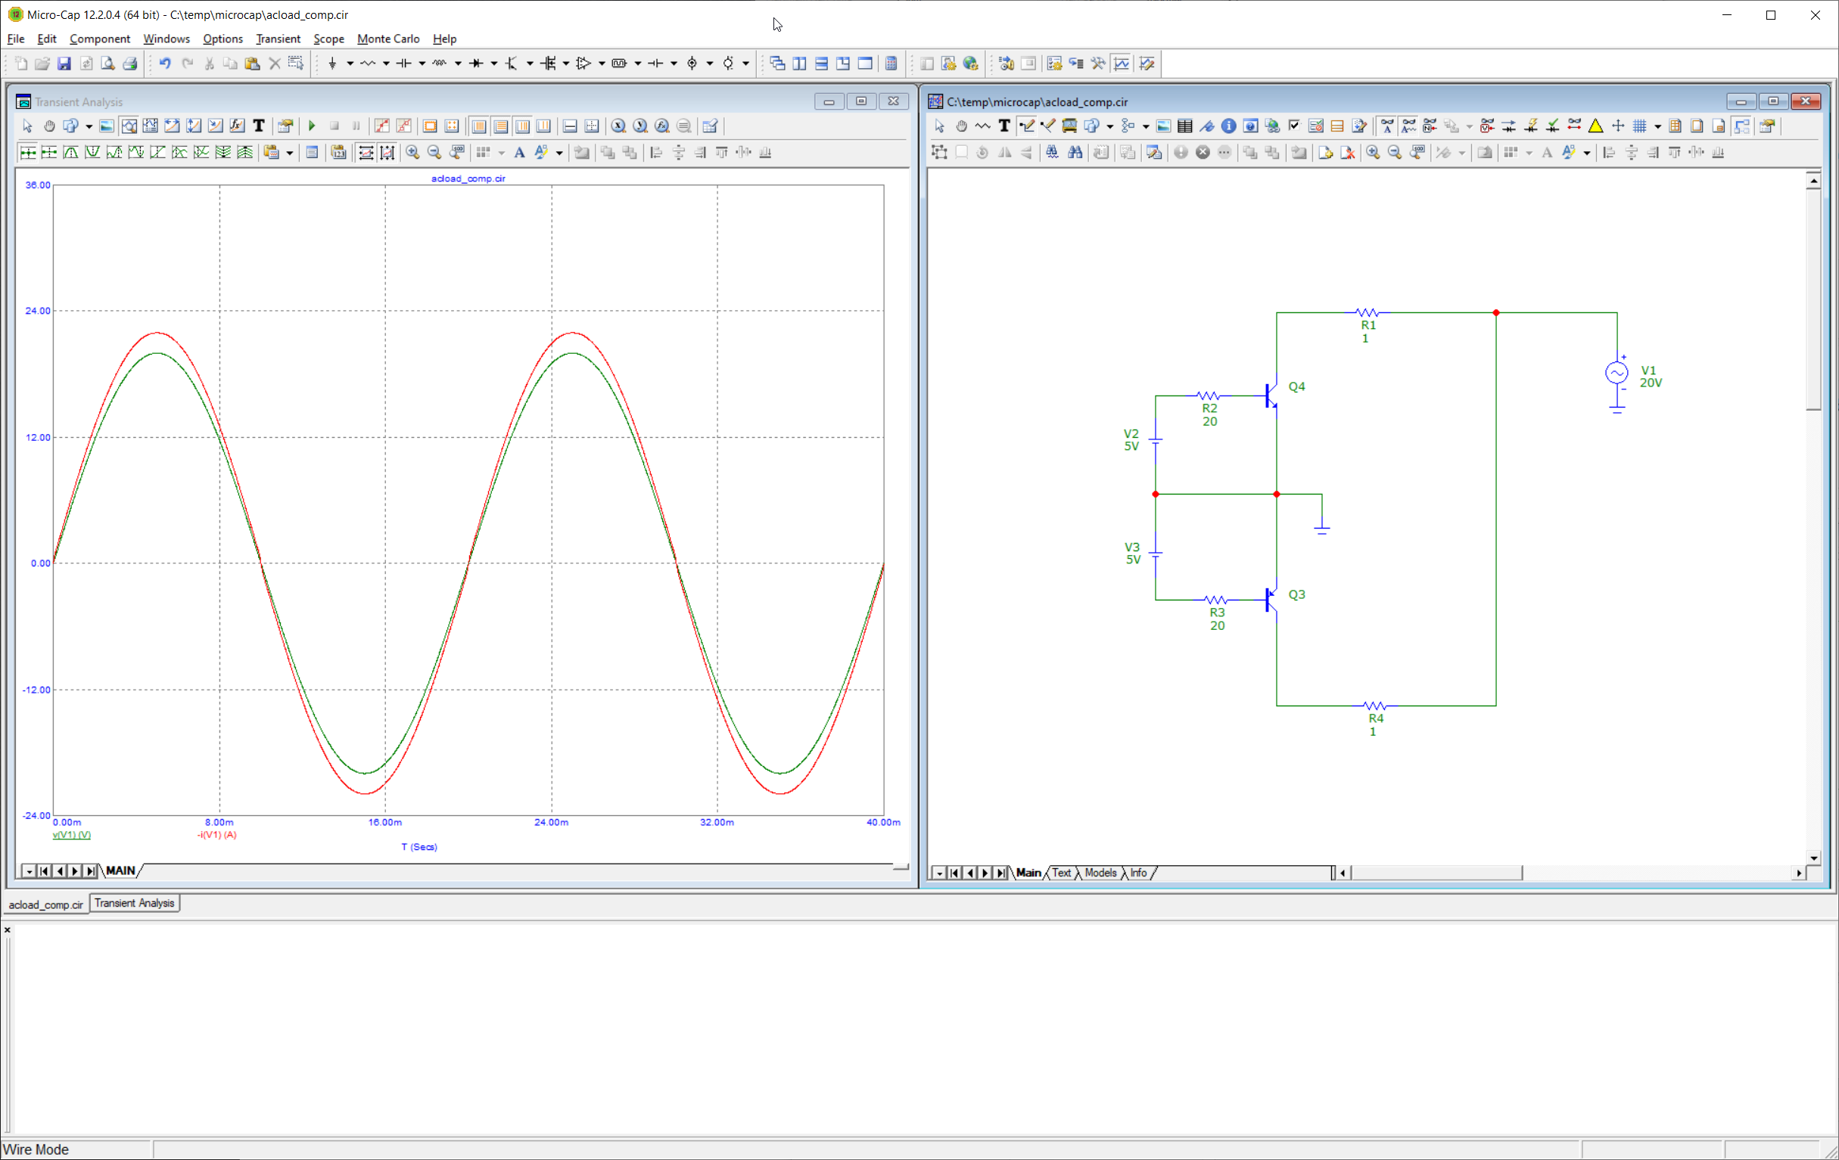Click the Info mode icon in schematic toolbar

[1229, 126]
